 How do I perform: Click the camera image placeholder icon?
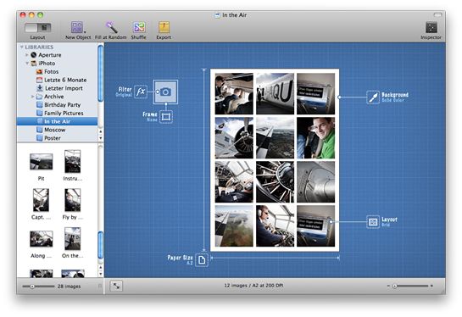(x=165, y=92)
